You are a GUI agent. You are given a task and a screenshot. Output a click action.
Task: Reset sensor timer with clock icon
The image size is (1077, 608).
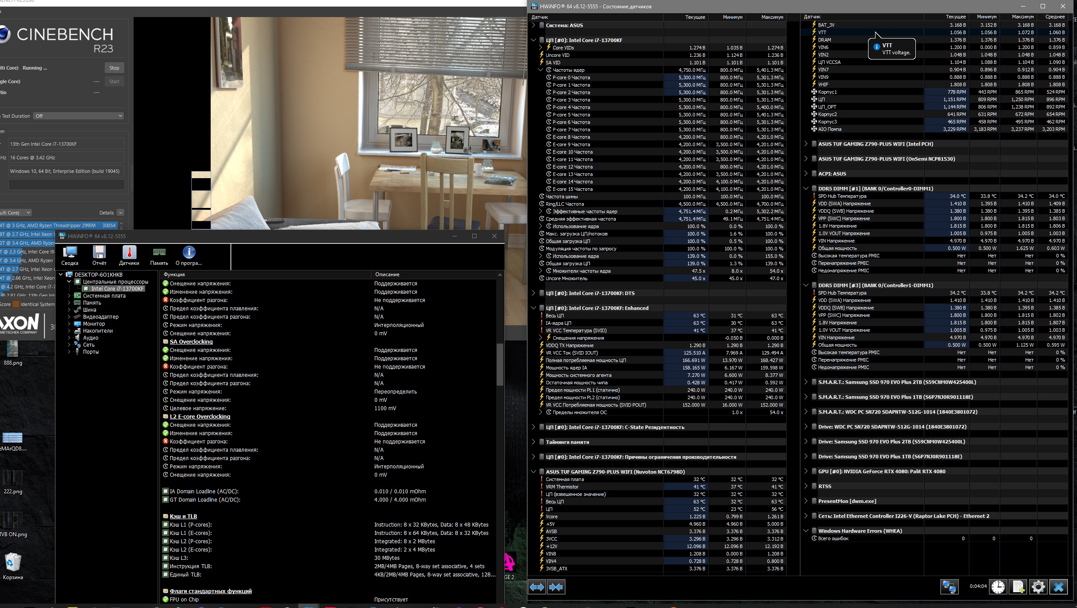(x=998, y=587)
